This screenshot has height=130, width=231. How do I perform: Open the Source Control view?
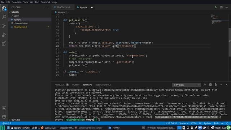4,26
